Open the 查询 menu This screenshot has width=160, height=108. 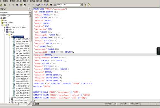pyautogui.click(x=12, y=1)
